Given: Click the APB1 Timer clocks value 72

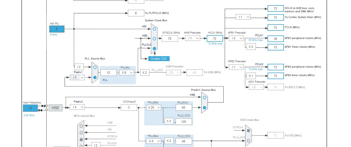Looking at the screenshot, I should pos(276,47).
